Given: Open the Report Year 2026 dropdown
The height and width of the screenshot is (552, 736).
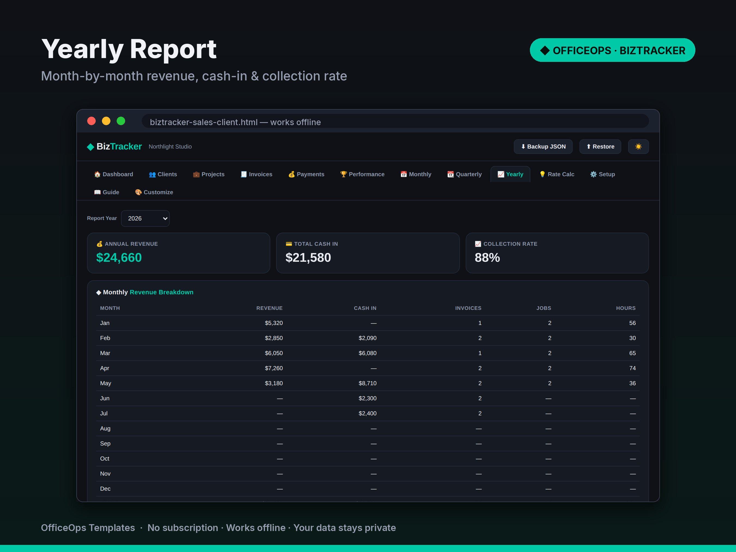Looking at the screenshot, I should tap(145, 218).
